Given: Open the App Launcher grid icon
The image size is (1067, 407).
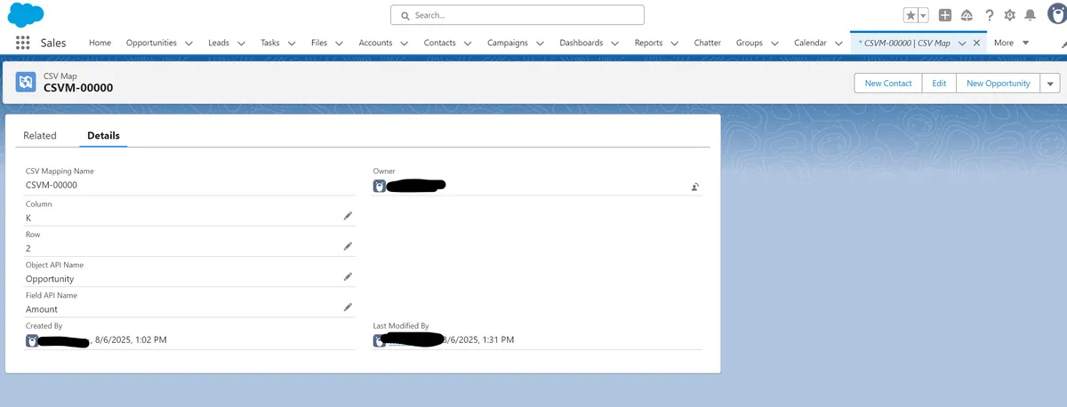Looking at the screenshot, I should point(23,43).
